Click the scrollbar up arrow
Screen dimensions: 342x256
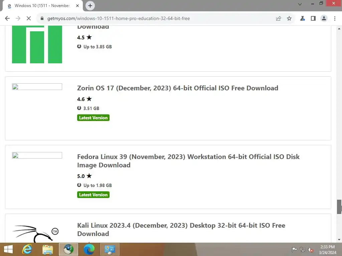tap(339, 29)
